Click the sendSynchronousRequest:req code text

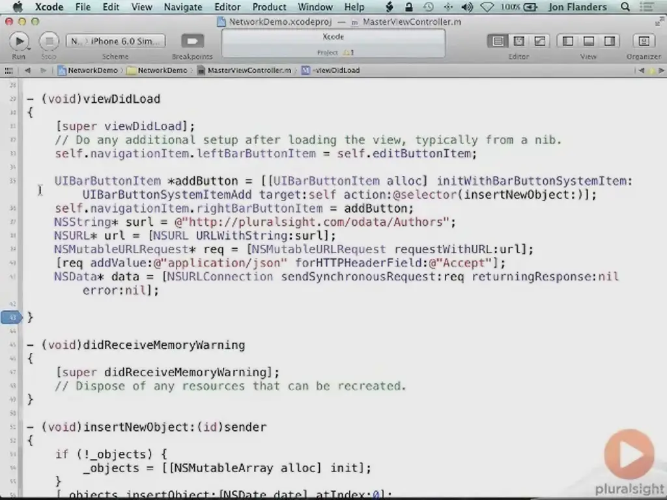[x=372, y=277]
